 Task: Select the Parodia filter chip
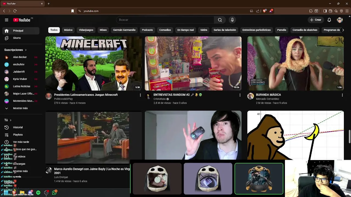click(x=282, y=30)
